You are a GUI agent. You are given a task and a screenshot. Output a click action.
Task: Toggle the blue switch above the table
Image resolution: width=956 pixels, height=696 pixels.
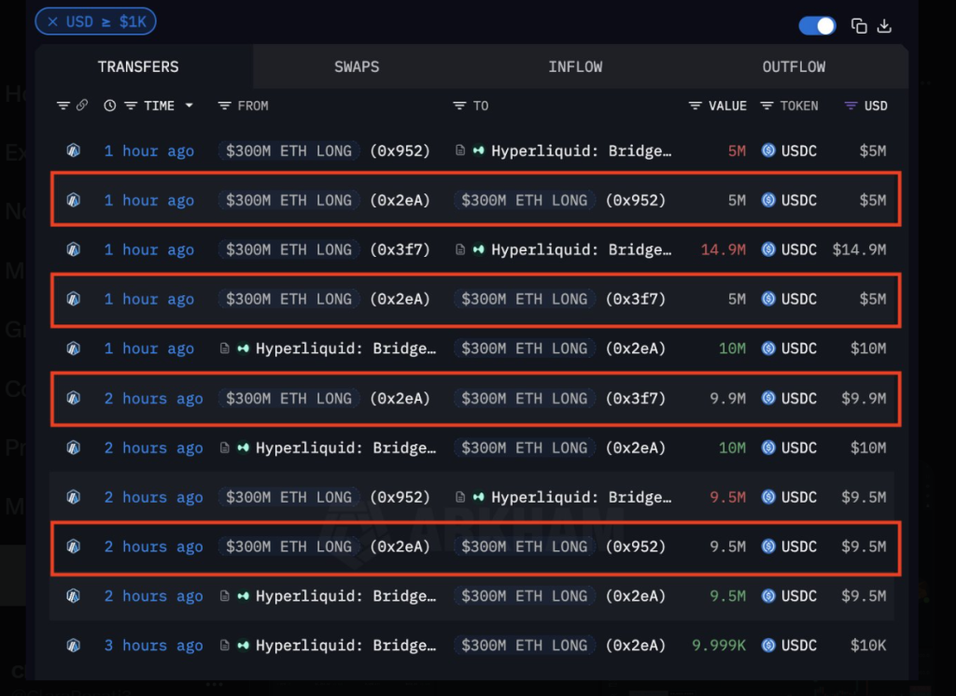[817, 25]
